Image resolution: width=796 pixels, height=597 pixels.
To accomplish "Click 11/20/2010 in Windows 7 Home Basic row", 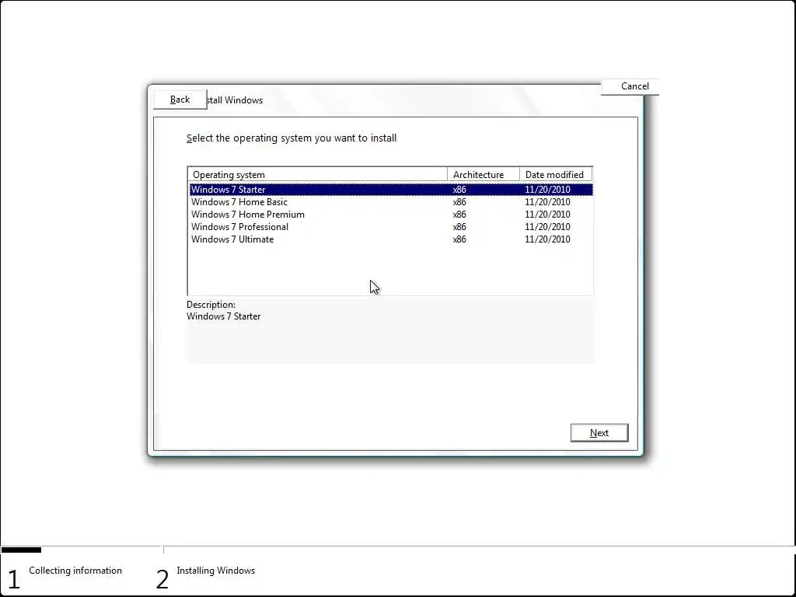I will [547, 202].
